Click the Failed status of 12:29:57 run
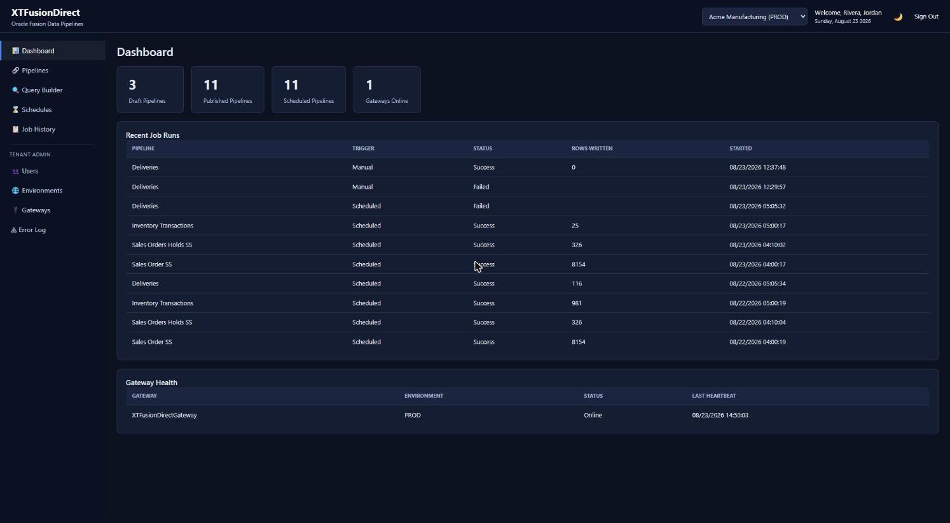 click(x=481, y=187)
